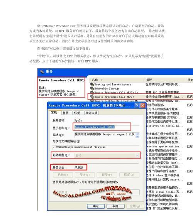Click the Remote Procedure Call (RPC) row gear icon
193x218 pixels.
92,96
